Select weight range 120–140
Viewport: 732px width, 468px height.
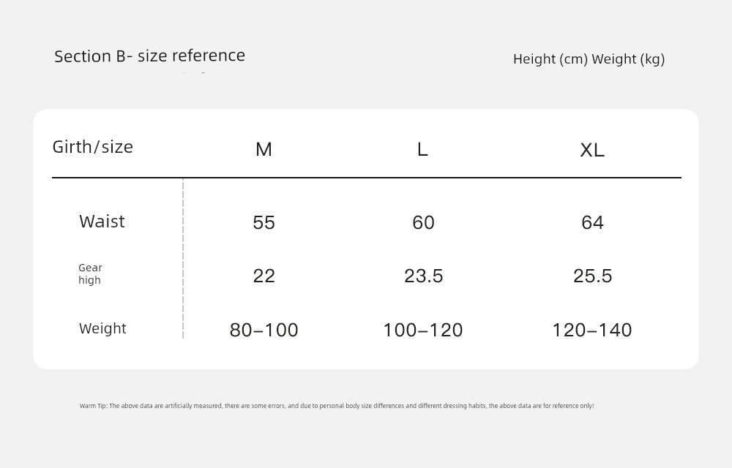592,330
